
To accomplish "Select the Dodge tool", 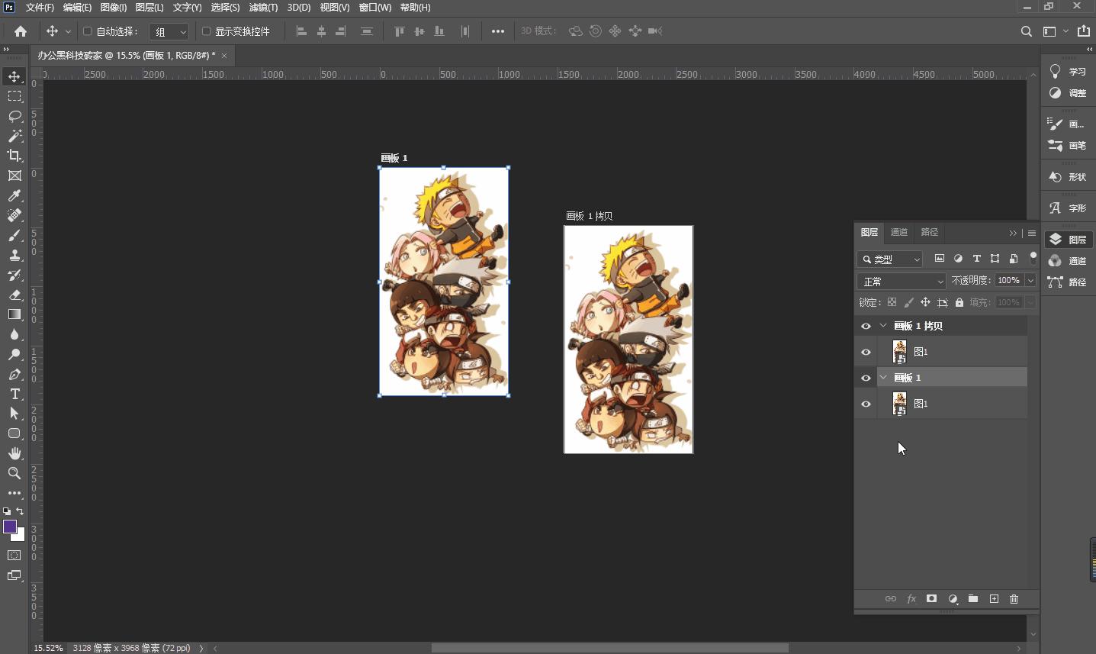I will tap(14, 354).
